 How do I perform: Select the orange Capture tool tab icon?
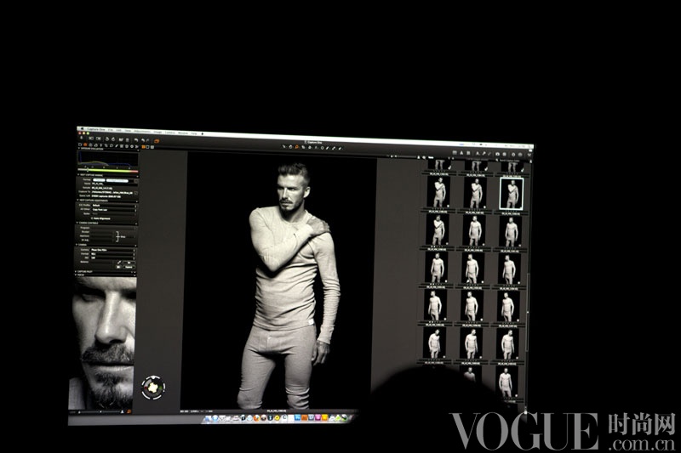pos(85,144)
